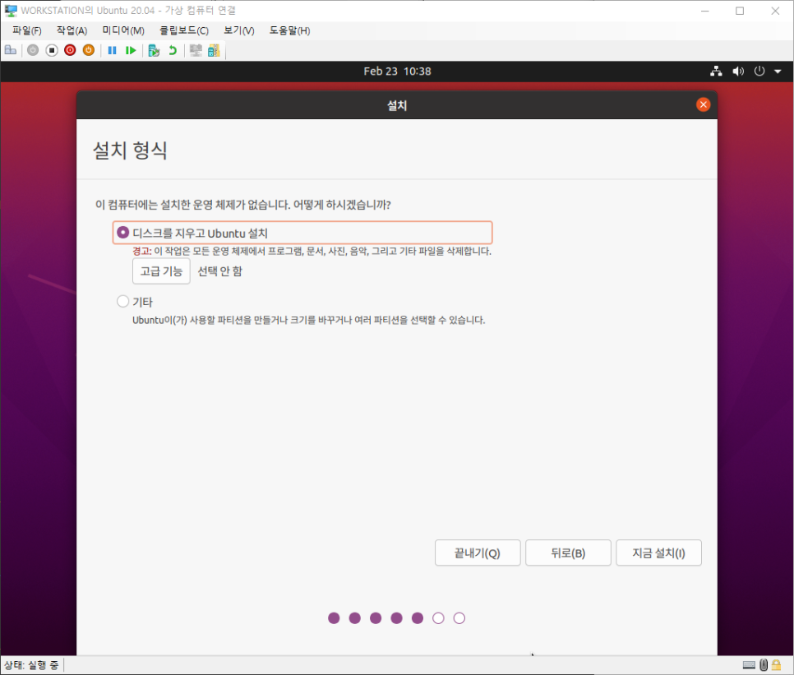Viewport: 794px width, 675px height.
Task: Close the installer with orange X button
Action: tap(703, 104)
